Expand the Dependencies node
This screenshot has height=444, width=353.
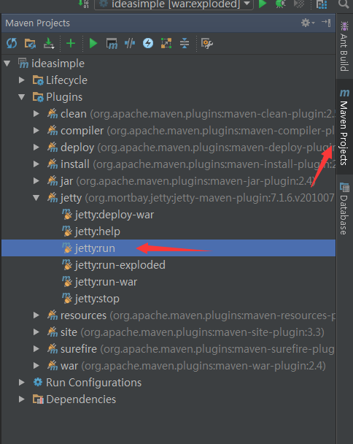(22, 399)
